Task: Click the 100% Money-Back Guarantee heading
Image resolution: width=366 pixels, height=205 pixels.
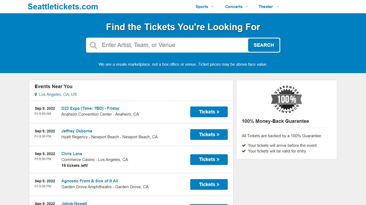Action: point(275,121)
